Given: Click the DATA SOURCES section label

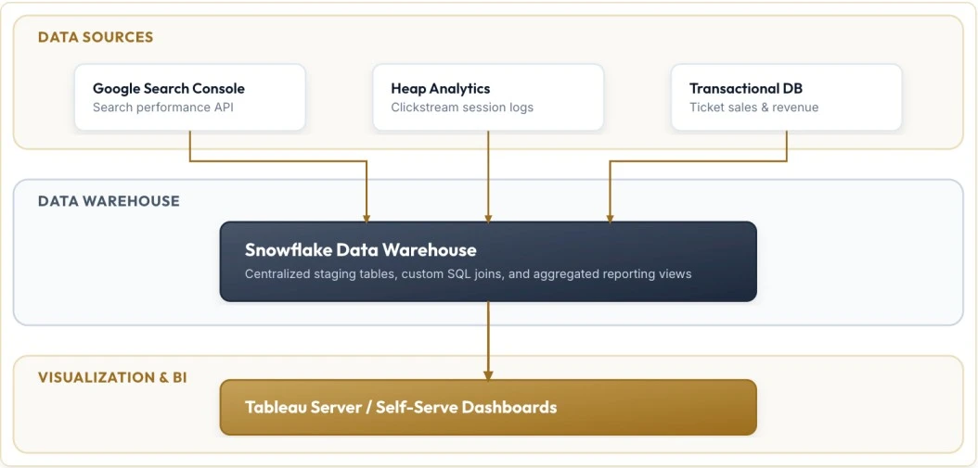Looking at the screenshot, I should pos(96,37).
